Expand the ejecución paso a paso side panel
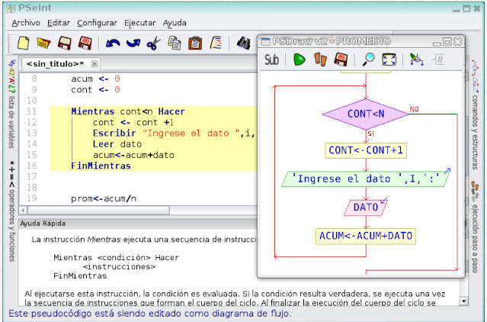This screenshot has width=487, height=322. point(476,227)
